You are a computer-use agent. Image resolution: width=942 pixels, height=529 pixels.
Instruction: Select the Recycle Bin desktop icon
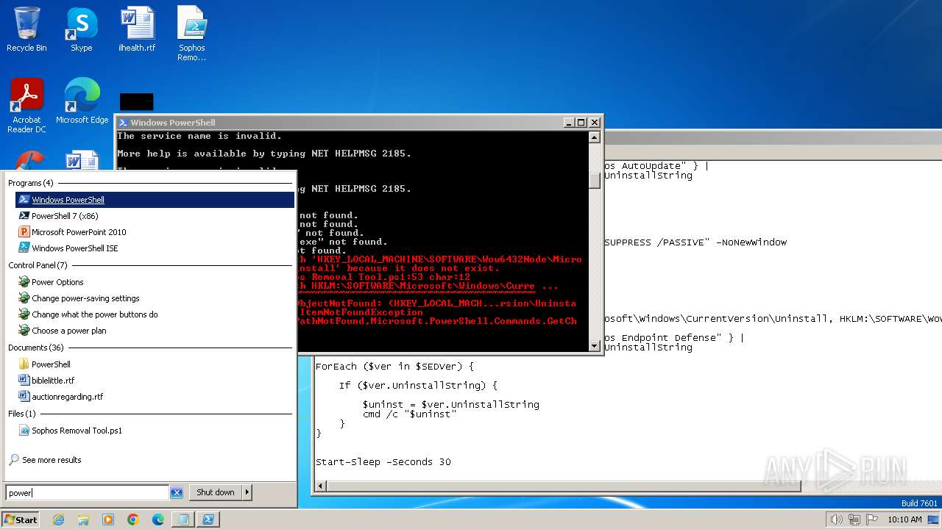26,29
